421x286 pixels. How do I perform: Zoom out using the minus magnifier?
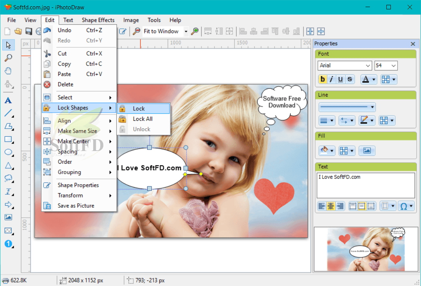136,31
